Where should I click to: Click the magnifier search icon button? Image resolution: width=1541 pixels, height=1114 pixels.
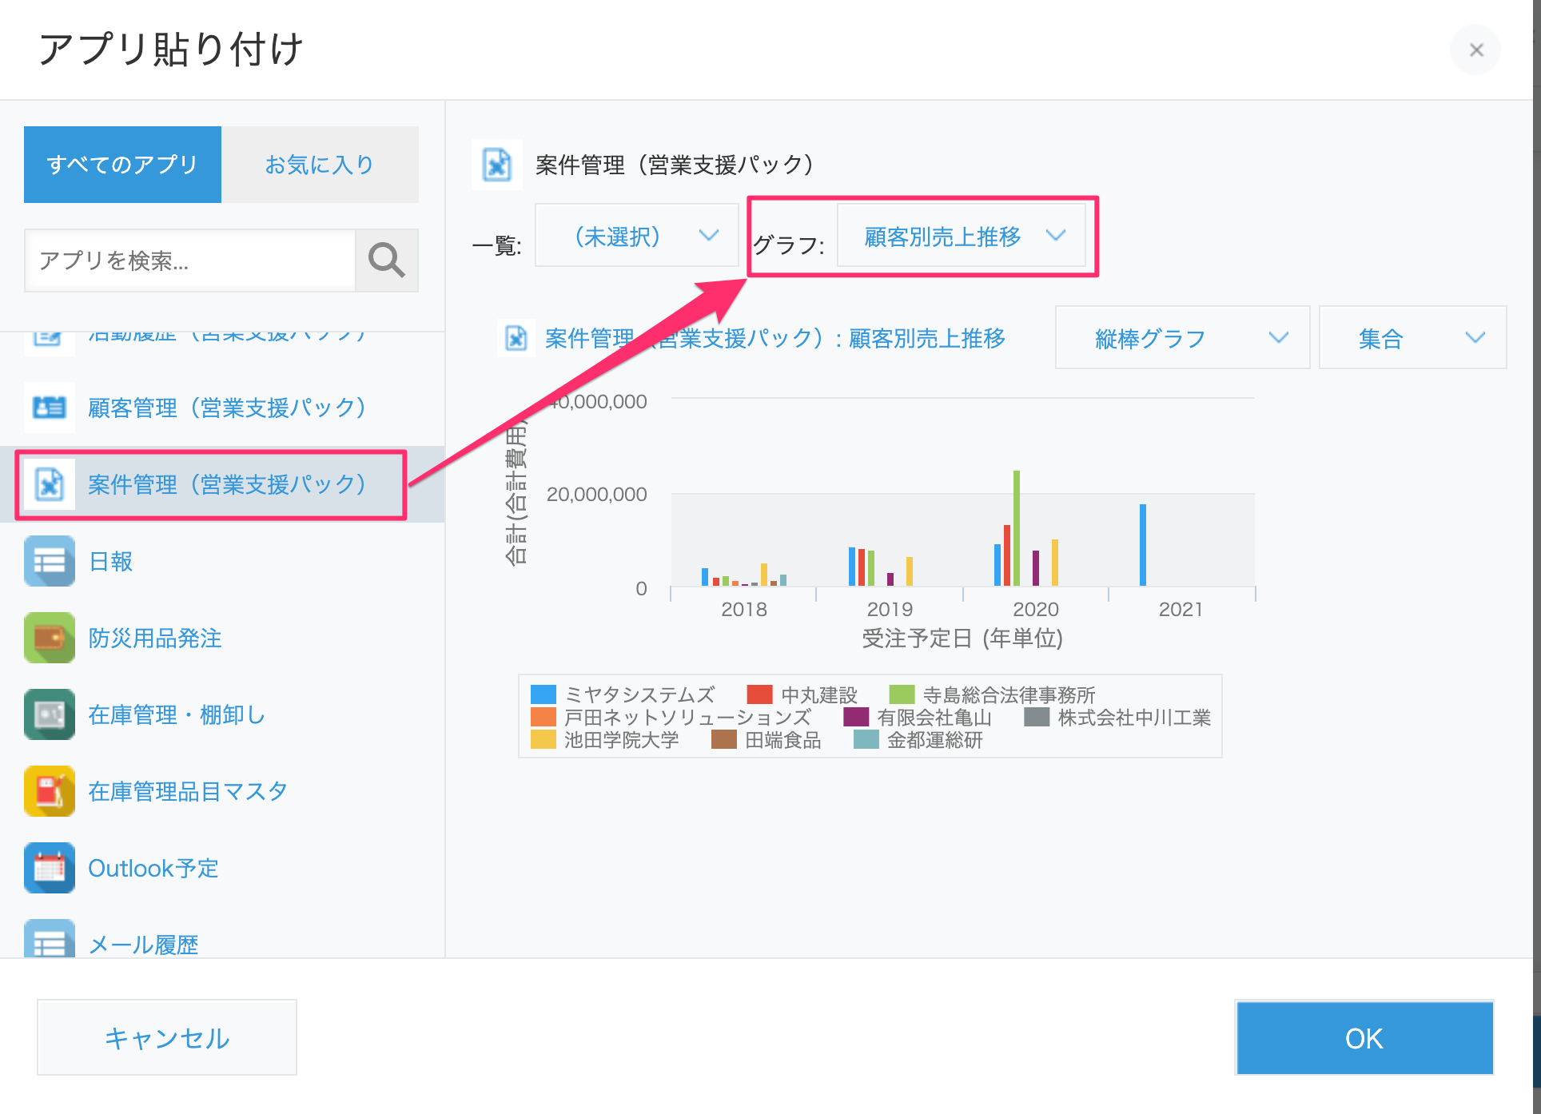[x=387, y=261]
